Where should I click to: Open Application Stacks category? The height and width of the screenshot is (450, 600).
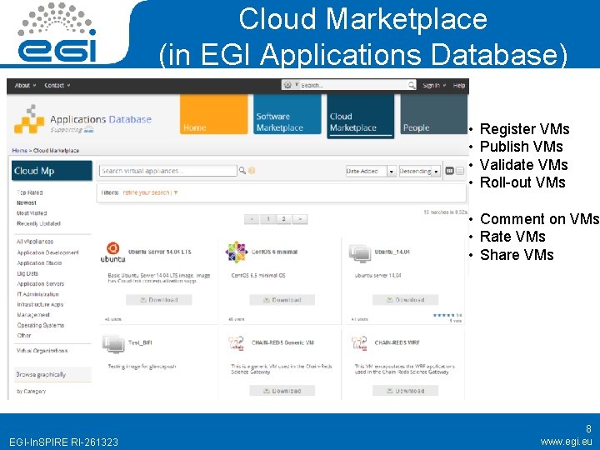(x=39, y=262)
